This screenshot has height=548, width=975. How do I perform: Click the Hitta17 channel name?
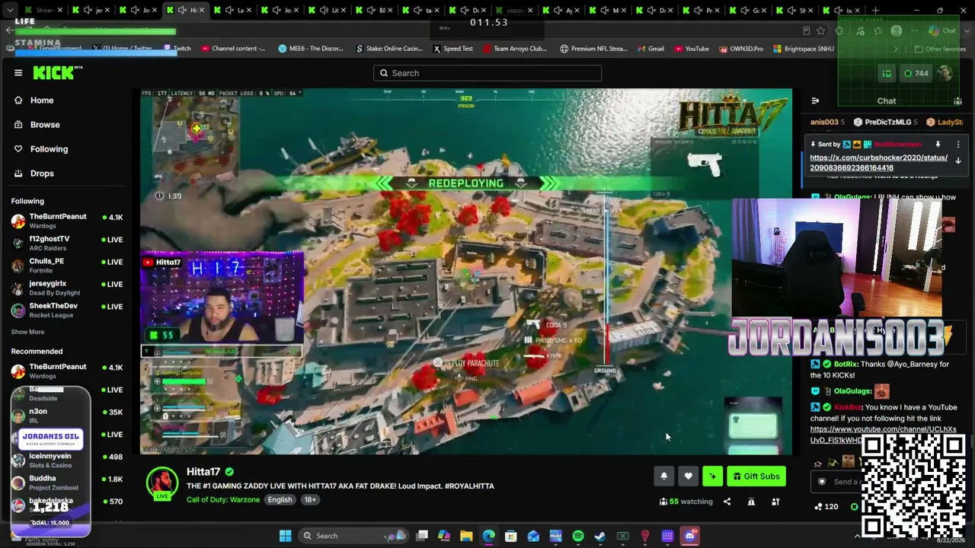(x=203, y=472)
